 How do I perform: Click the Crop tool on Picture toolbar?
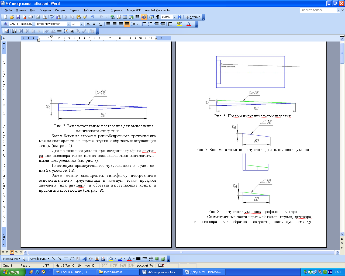coord(47,31)
